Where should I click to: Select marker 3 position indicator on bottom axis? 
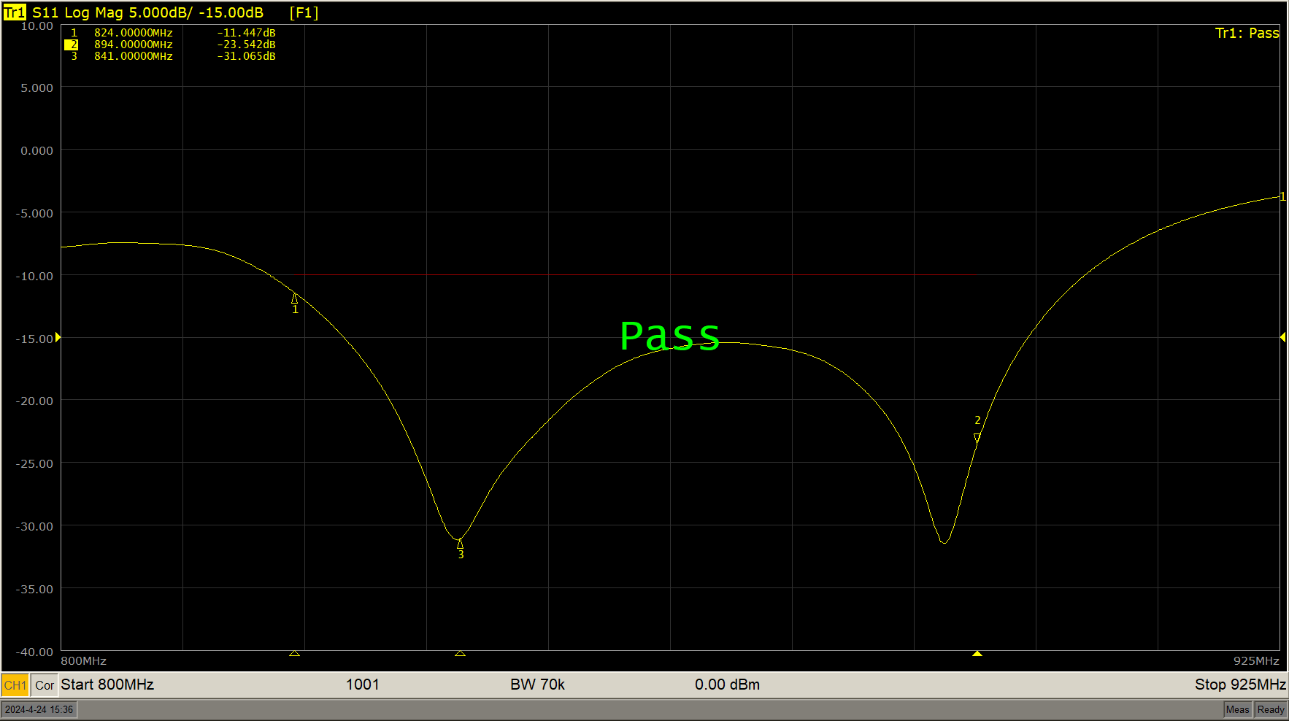point(460,653)
